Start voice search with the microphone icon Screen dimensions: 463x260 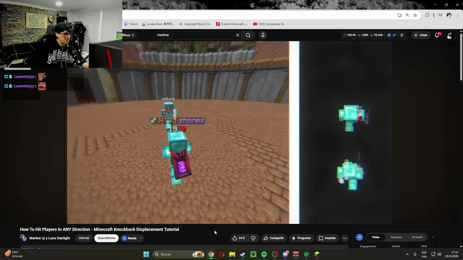point(263,35)
